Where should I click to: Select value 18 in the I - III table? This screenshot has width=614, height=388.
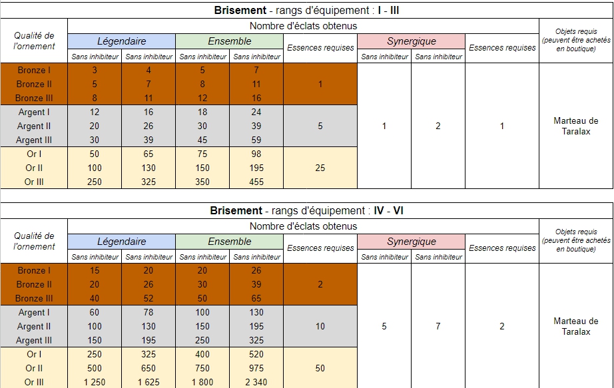click(x=202, y=112)
